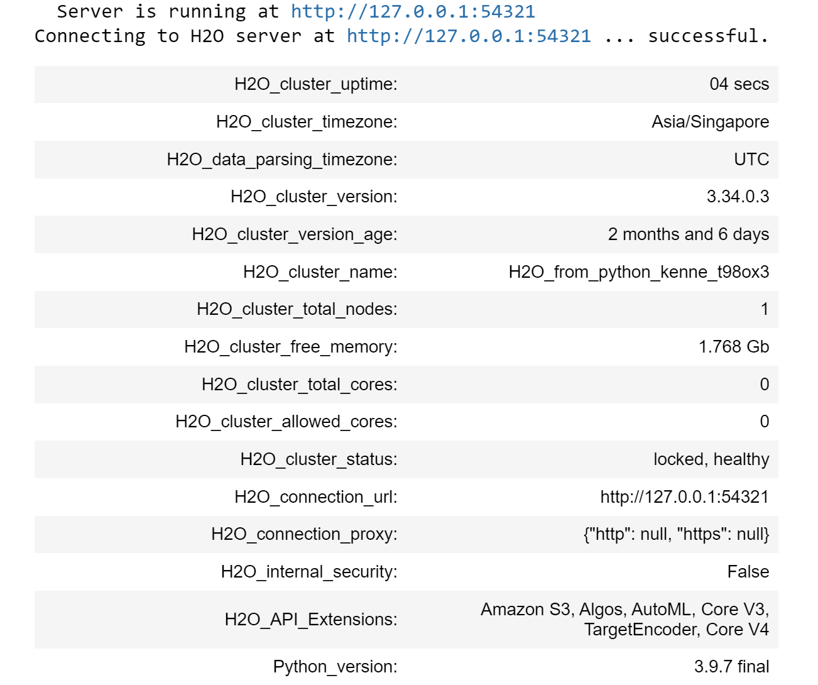Screen dimensions: 818x685
Task: Select the "04 secs" uptime value
Action: [739, 84]
